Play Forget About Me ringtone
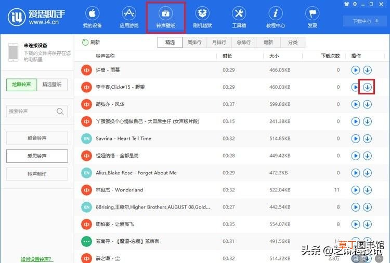390x263 pixels. pyautogui.click(x=356, y=173)
